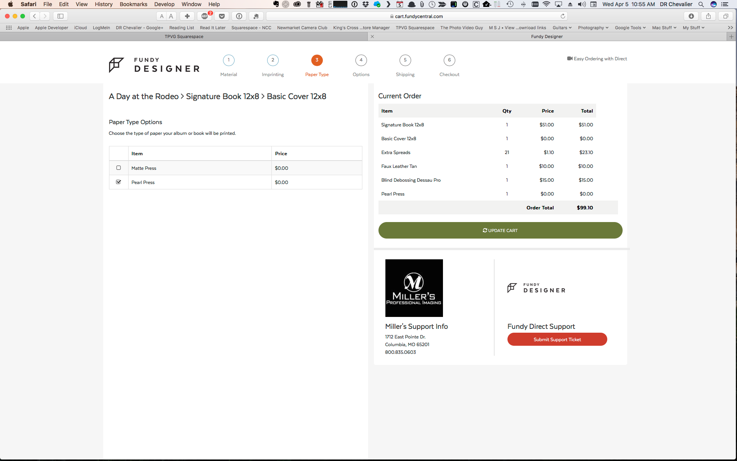Open the History menu
This screenshot has width=737, height=461.
(104, 4)
